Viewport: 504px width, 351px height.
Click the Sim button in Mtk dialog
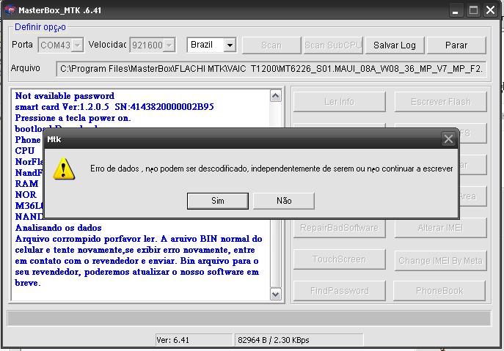[x=218, y=201]
